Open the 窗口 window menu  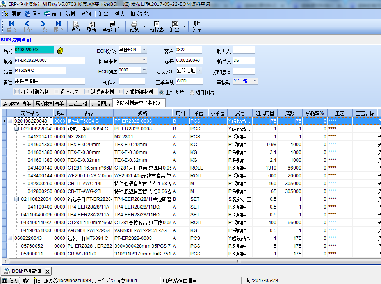52,14
